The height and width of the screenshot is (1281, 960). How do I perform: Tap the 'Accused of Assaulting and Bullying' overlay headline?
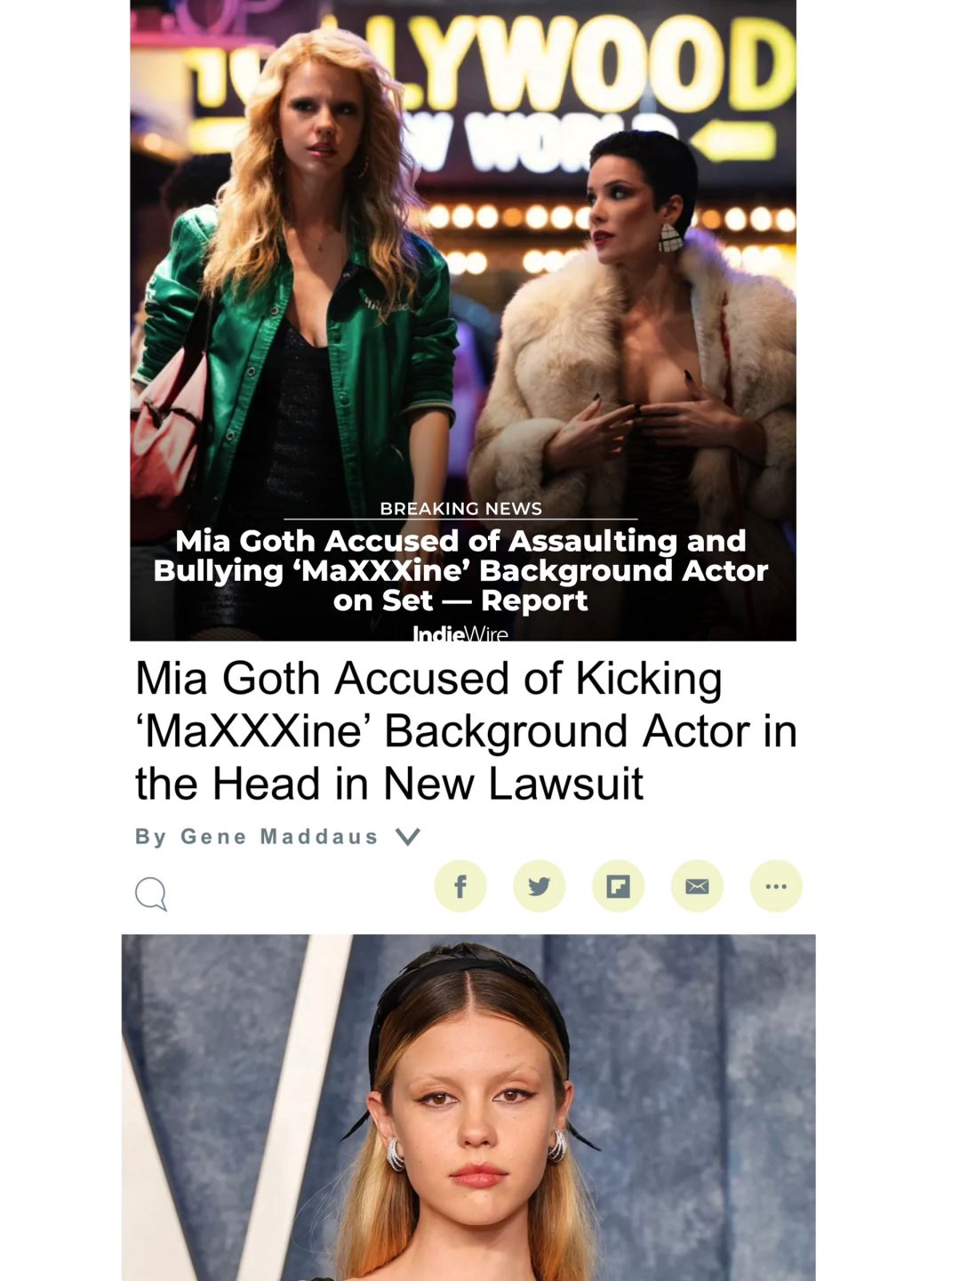pos(460,570)
